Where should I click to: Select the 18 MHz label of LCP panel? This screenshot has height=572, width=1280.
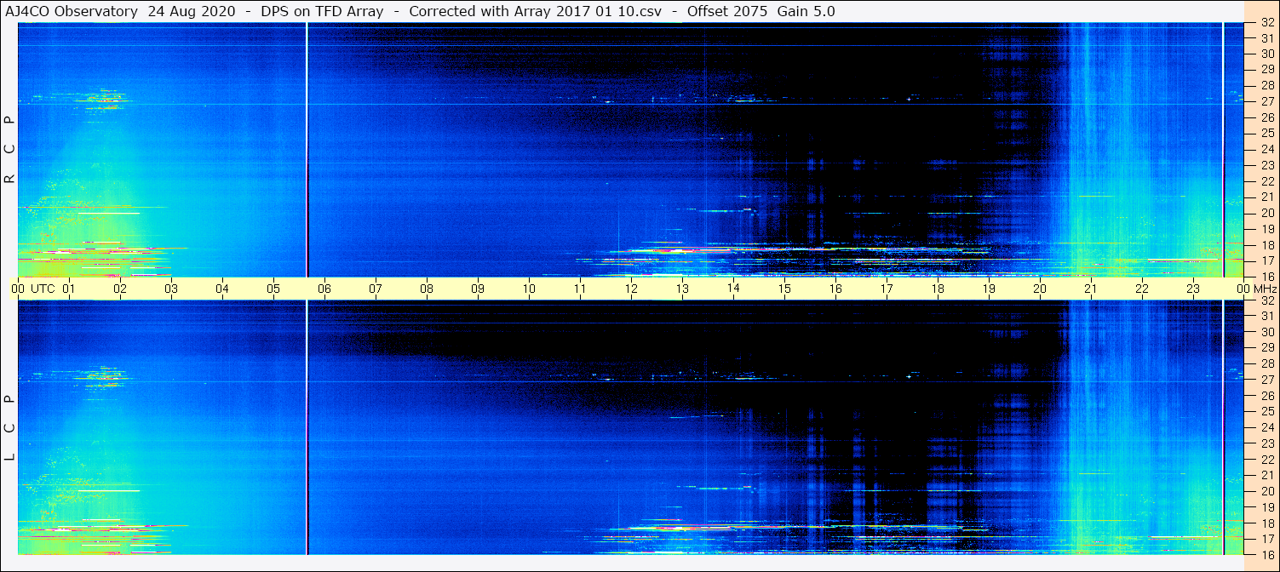[1267, 523]
